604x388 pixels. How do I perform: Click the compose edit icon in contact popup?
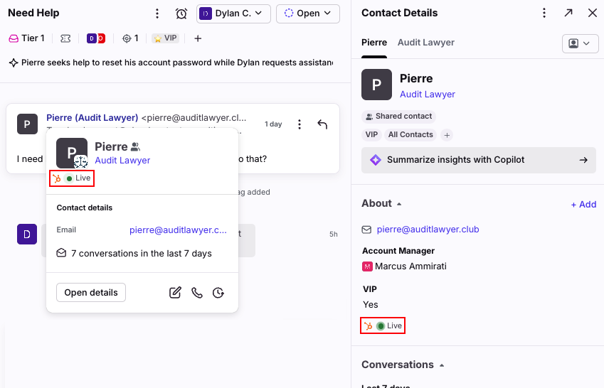175,293
